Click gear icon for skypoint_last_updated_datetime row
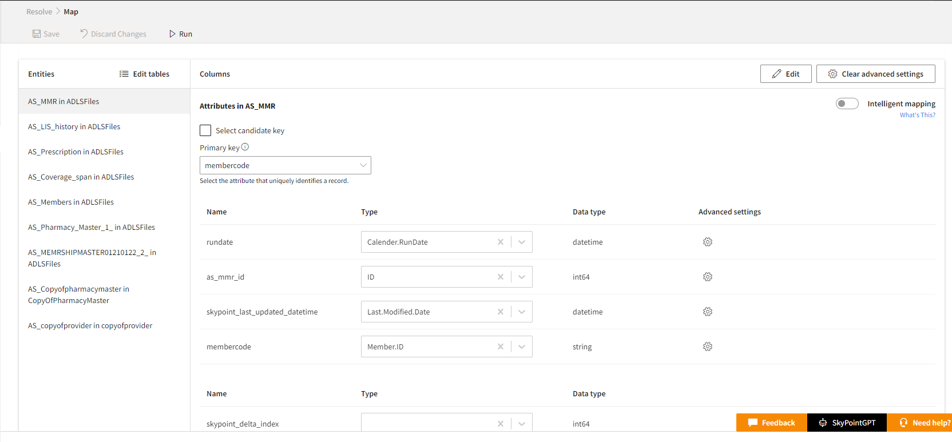952x442 pixels. pyautogui.click(x=708, y=312)
